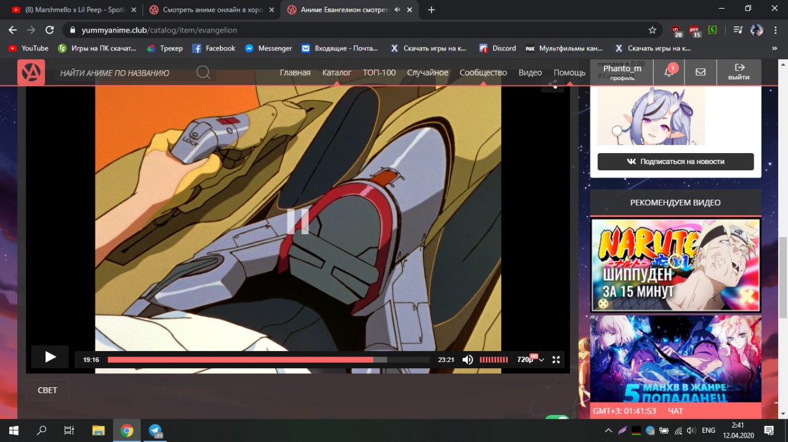Open the Сообщество menu item
Image resolution: width=788 pixels, height=442 pixels.
pyautogui.click(x=483, y=73)
